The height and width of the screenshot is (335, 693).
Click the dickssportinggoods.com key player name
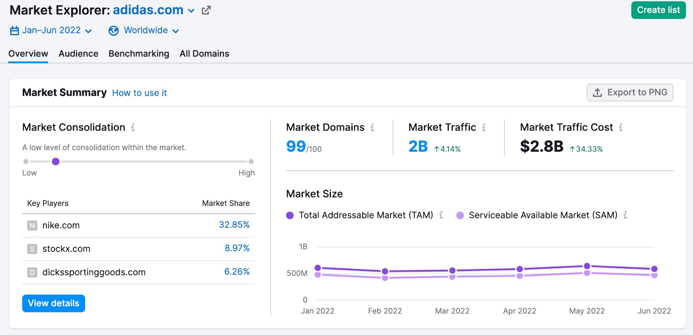pos(94,272)
